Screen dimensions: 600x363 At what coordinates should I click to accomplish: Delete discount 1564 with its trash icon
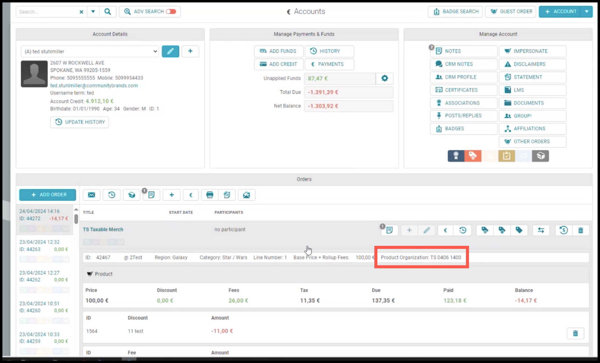tap(575, 334)
